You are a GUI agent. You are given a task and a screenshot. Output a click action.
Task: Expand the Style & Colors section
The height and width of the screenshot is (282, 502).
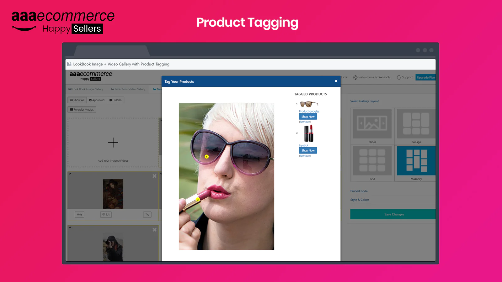[360, 200]
